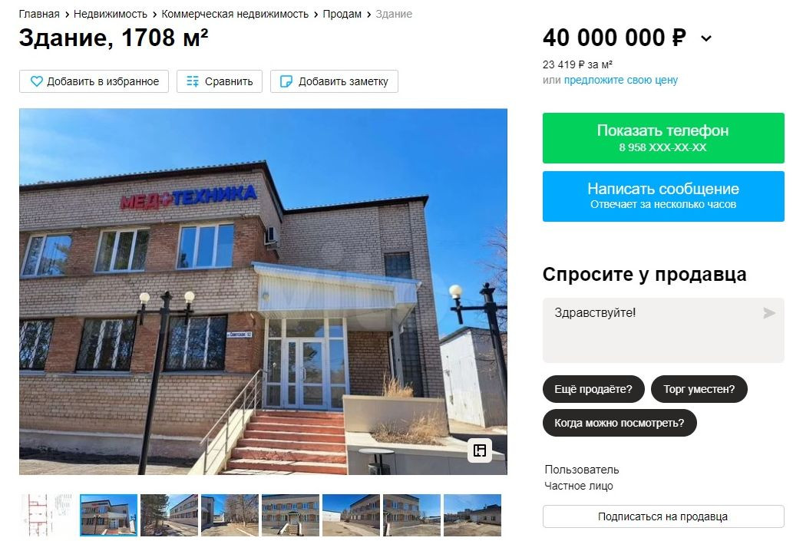This screenshot has height=541, width=793.
Task: Select Ещё продаёте? quick question
Action: coord(593,389)
